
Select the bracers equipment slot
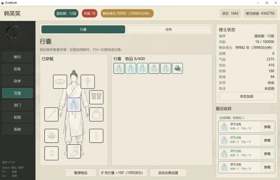coord(96,97)
